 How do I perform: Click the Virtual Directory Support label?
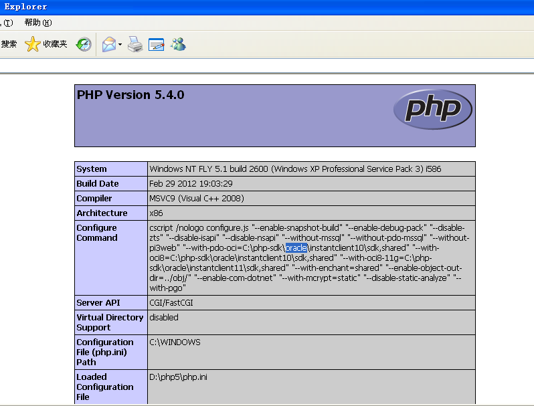click(110, 322)
